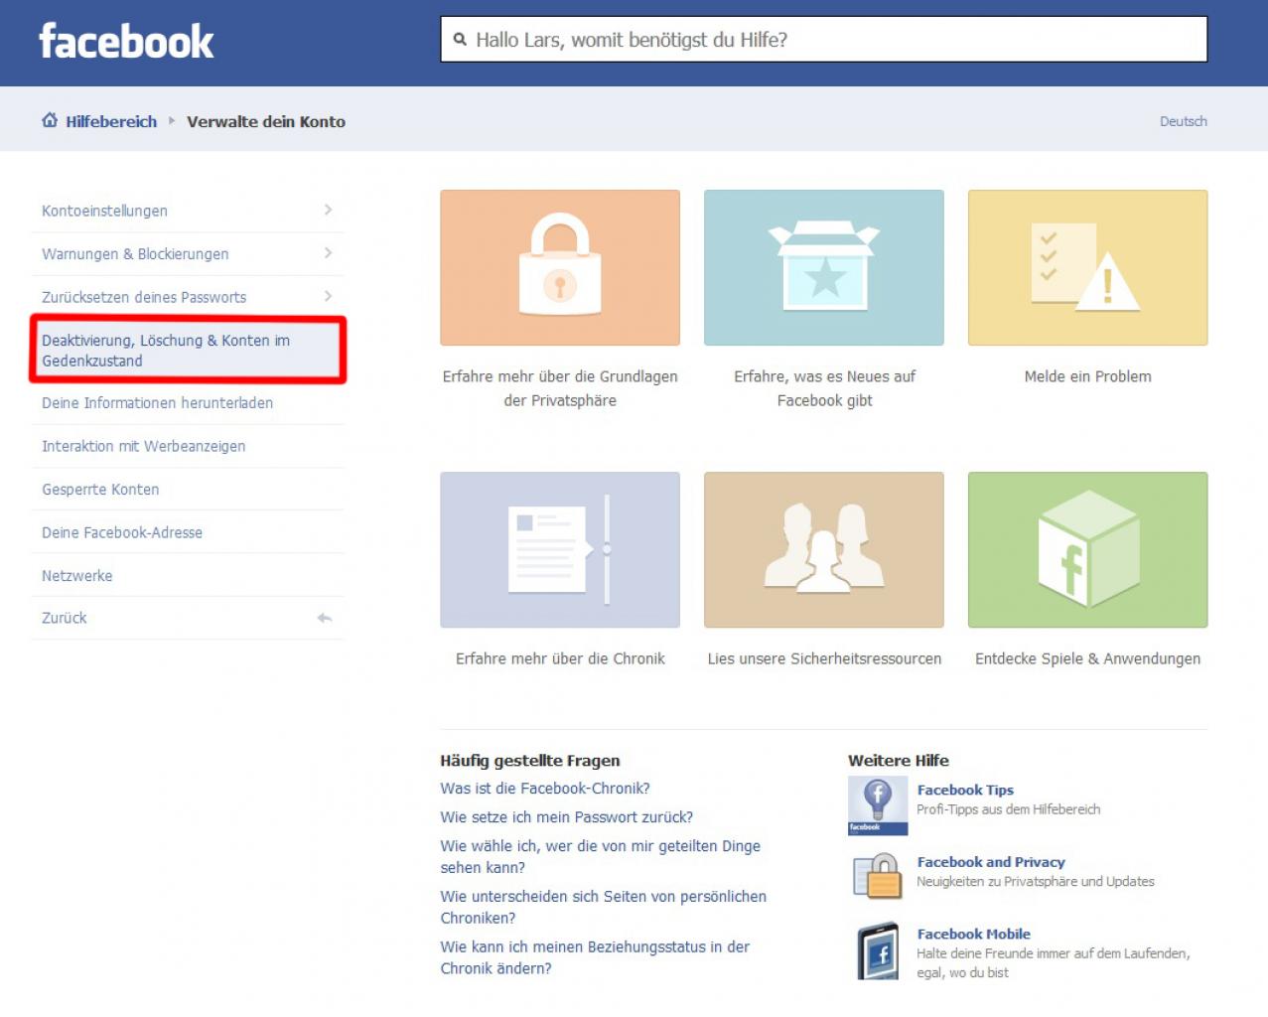Open 'Erfahre, was es Neues auf Facebook gibt'

(824, 388)
